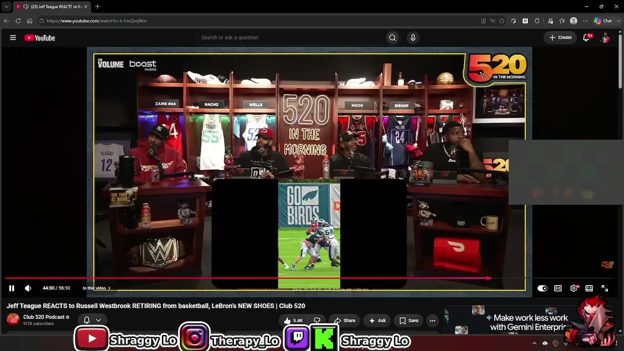Share the video
This screenshot has width=624, height=351.
click(344, 320)
